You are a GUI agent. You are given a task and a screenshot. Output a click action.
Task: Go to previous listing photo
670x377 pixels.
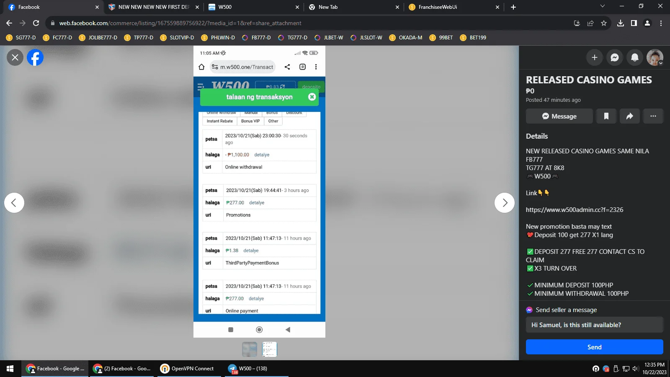click(14, 203)
